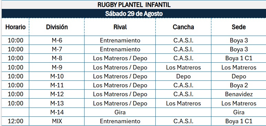Click the M-9 Los Matreros cancha cell
This screenshot has width=266, height=126.
pyautogui.click(x=184, y=67)
